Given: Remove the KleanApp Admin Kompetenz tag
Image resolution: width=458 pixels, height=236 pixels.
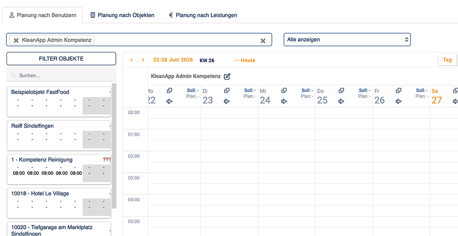Looking at the screenshot, I should [16, 40].
